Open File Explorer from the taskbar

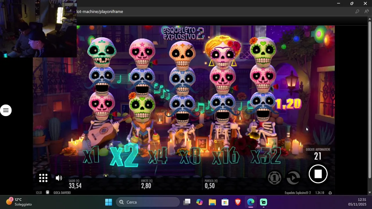click(212, 202)
